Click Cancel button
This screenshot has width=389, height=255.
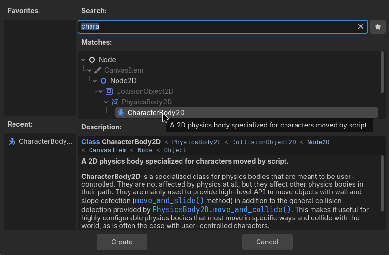click(x=267, y=242)
